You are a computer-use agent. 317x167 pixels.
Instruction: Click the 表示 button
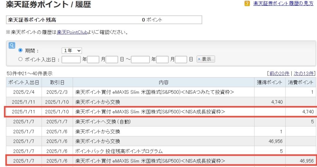(206, 59)
